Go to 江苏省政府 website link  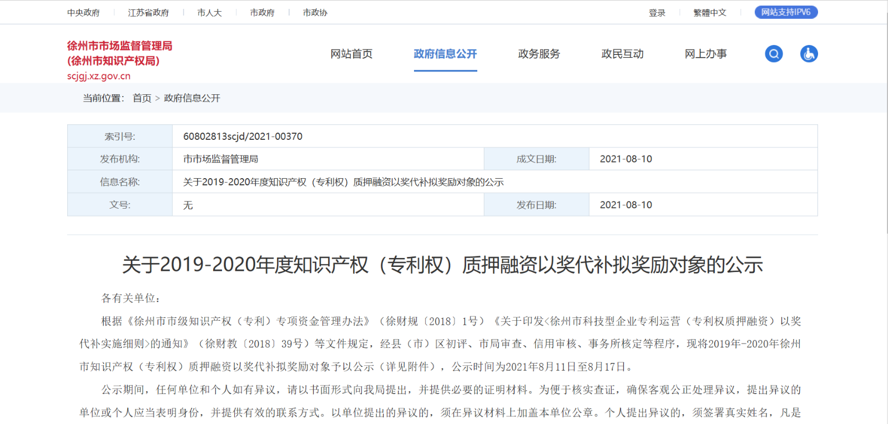pos(148,13)
